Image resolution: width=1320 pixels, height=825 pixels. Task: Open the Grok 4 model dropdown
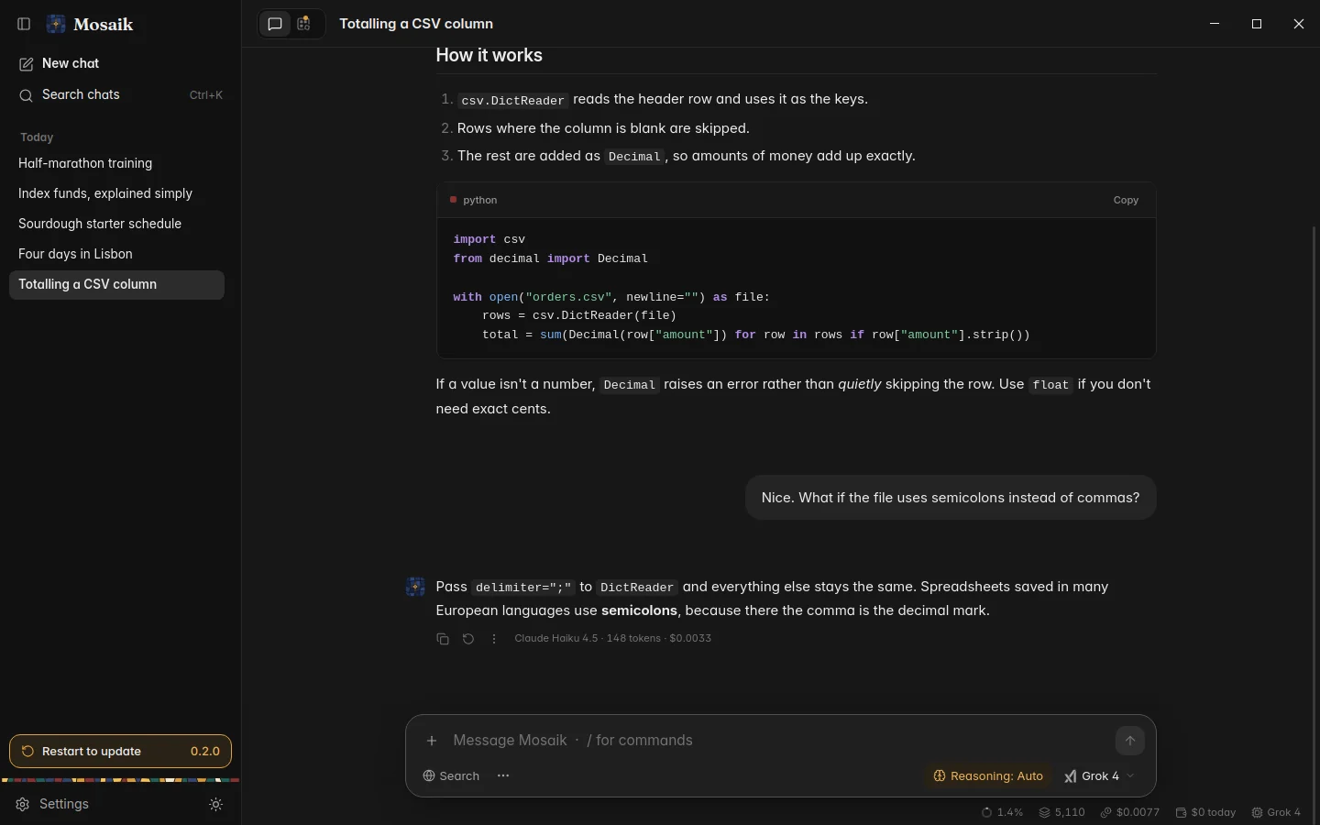(1099, 775)
